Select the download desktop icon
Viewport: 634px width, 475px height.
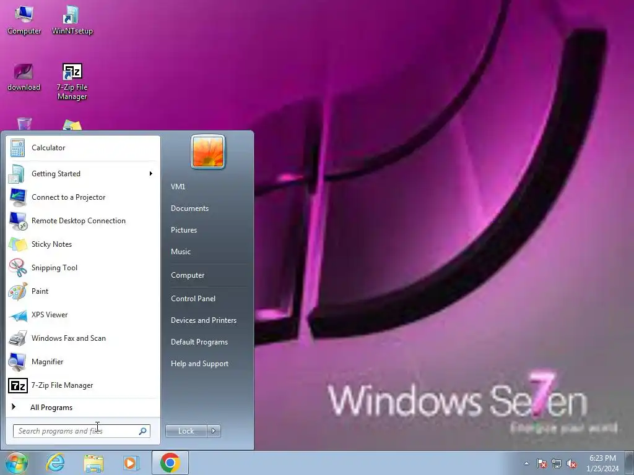coord(24,77)
